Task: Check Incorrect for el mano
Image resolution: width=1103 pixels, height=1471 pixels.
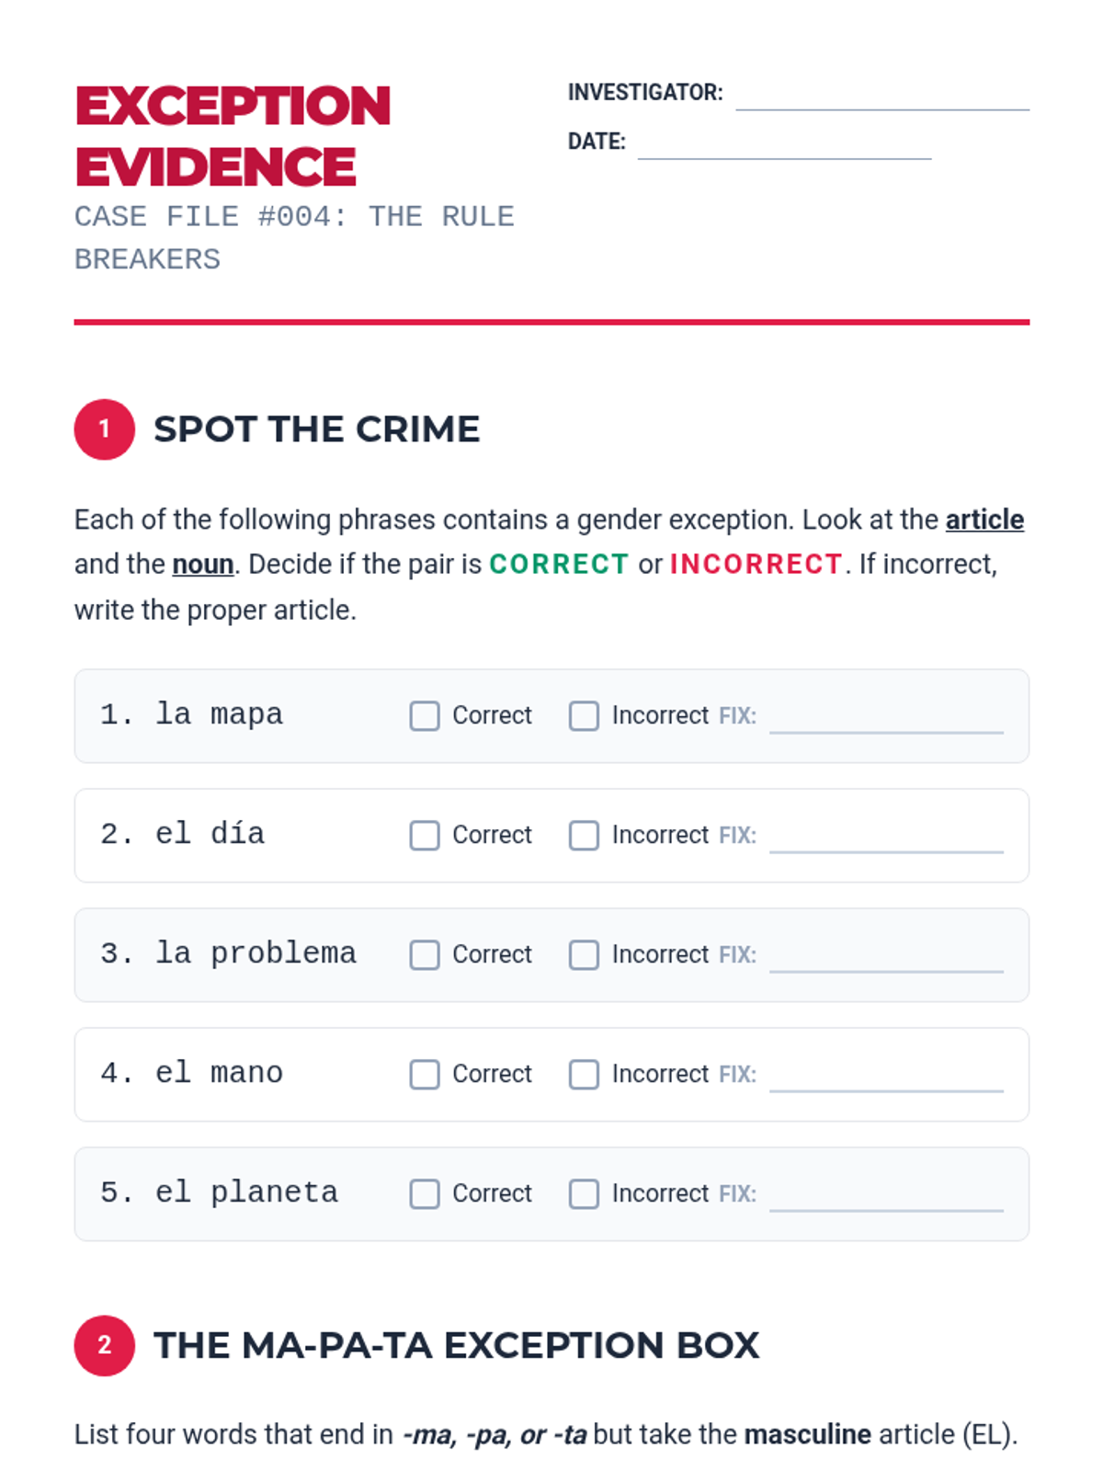Action: tap(584, 1075)
